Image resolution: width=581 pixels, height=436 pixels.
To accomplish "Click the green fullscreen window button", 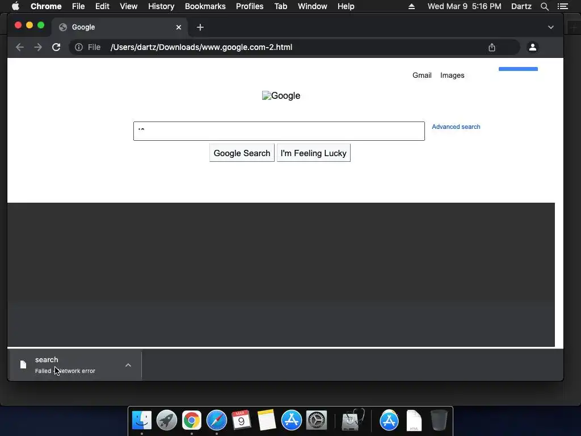I will (41, 25).
